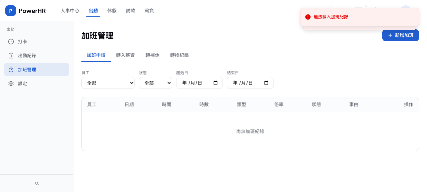Click the 加班管理 stopwatch icon in sidebar
The image size is (427, 192).
[x=11, y=70]
